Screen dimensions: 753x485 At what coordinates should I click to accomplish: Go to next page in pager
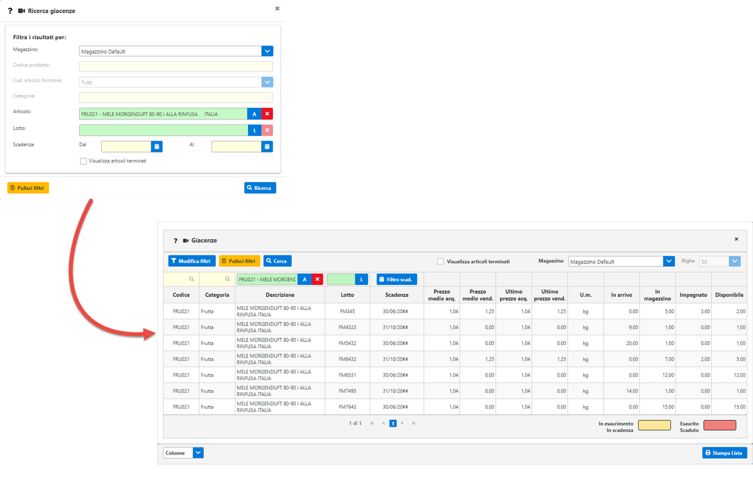point(403,423)
